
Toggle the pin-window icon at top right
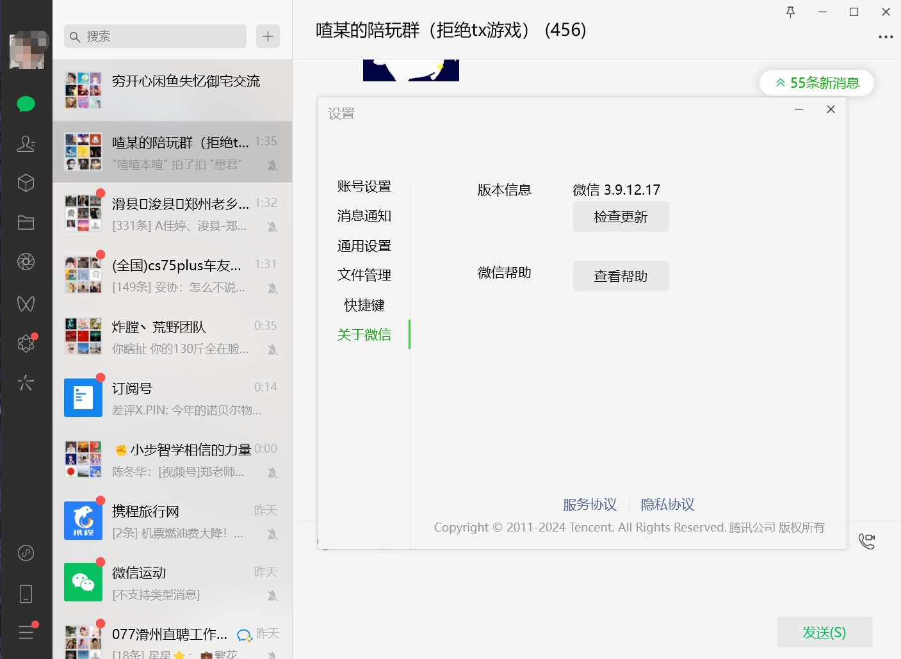[x=790, y=12]
